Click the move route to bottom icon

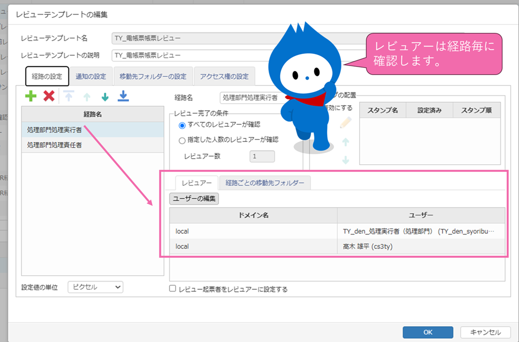click(123, 96)
